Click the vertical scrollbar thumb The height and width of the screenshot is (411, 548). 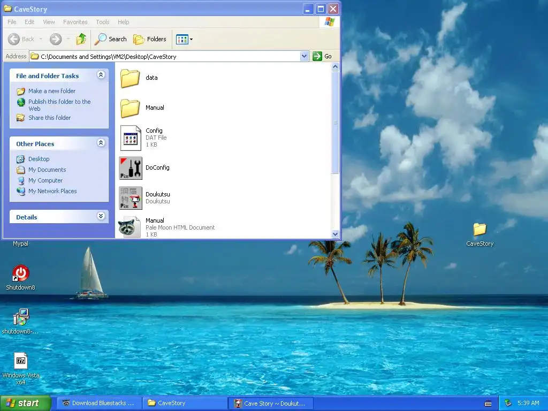pos(335,123)
